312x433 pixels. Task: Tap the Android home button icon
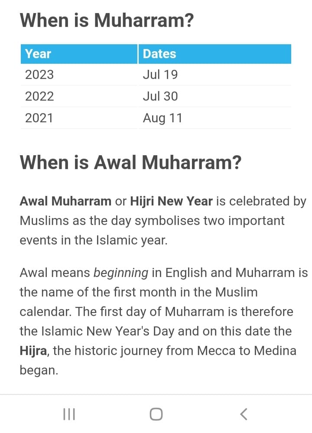(x=156, y=414)
